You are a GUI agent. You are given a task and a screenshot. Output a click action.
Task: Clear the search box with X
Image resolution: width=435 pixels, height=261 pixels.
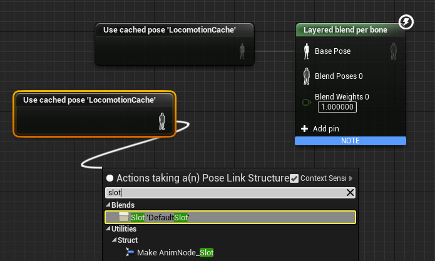click(350, 193)
